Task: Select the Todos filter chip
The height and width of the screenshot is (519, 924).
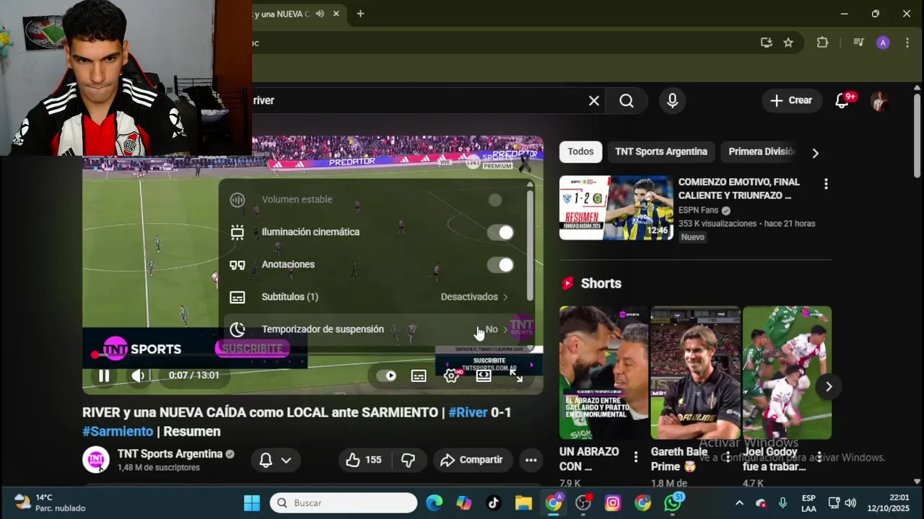Action: (x=580, y=152)
